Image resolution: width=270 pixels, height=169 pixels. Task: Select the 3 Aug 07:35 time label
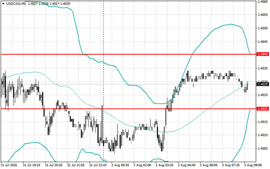tap(231, 165)
